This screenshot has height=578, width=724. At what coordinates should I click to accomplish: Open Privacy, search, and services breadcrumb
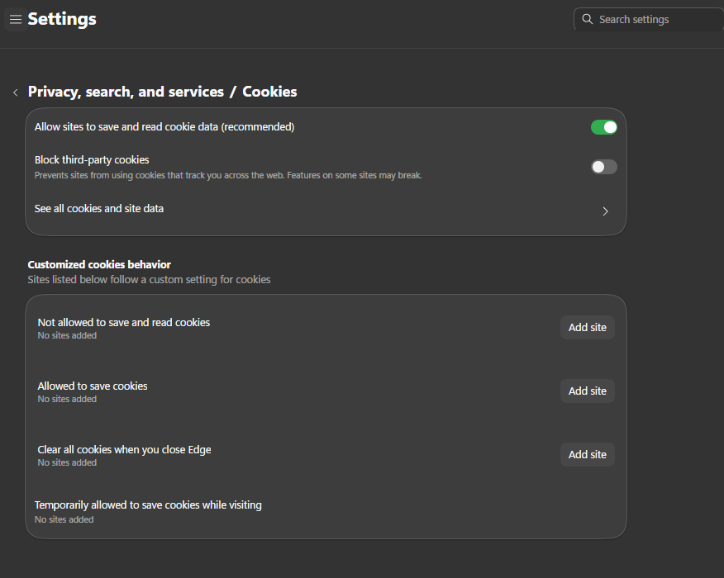[x=126, y=92]
